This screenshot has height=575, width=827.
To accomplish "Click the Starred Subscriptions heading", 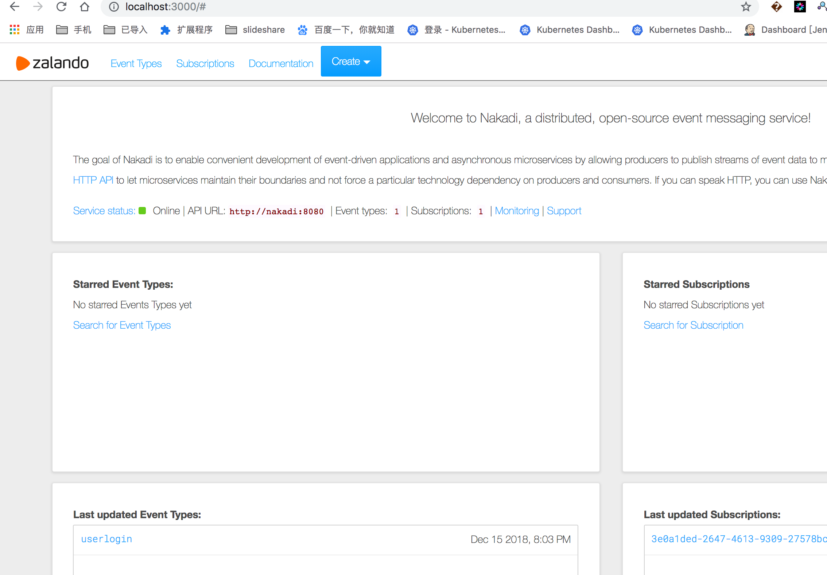I will 696,284.
